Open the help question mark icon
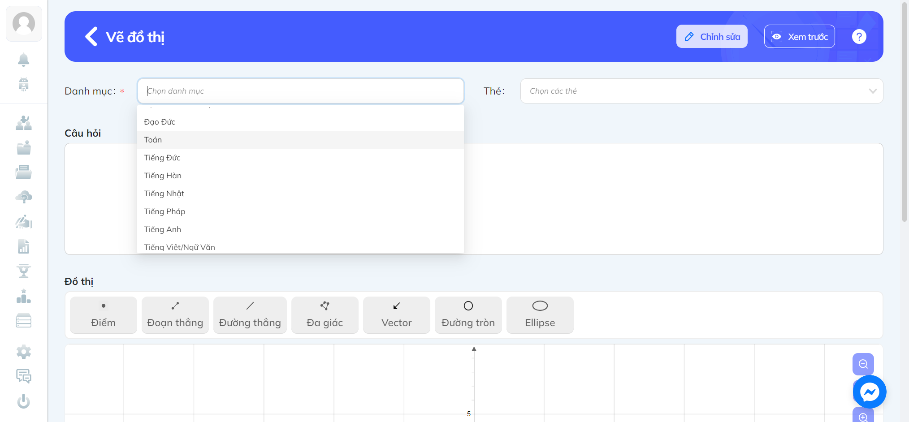Screen dimensions: 909x422 point(859,37)
